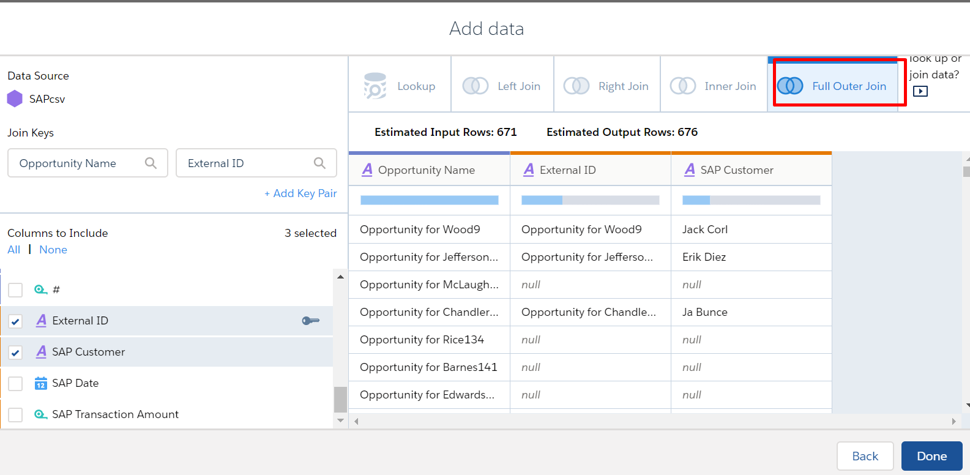Click the Opportunity for Rice134 cell
The height and width of the screenshot is (475, 970).
tap(422, 340)
